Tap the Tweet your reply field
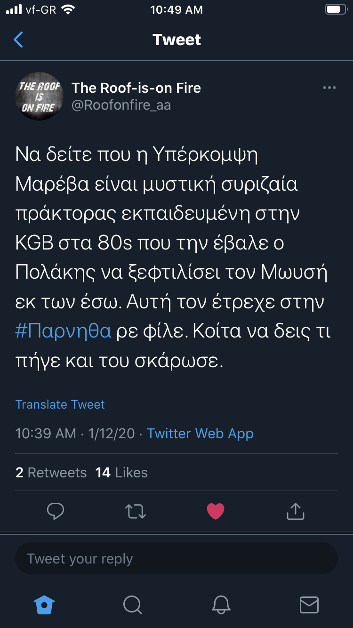The height and width of the screenshot is (628, 353). tap(176, 559)
